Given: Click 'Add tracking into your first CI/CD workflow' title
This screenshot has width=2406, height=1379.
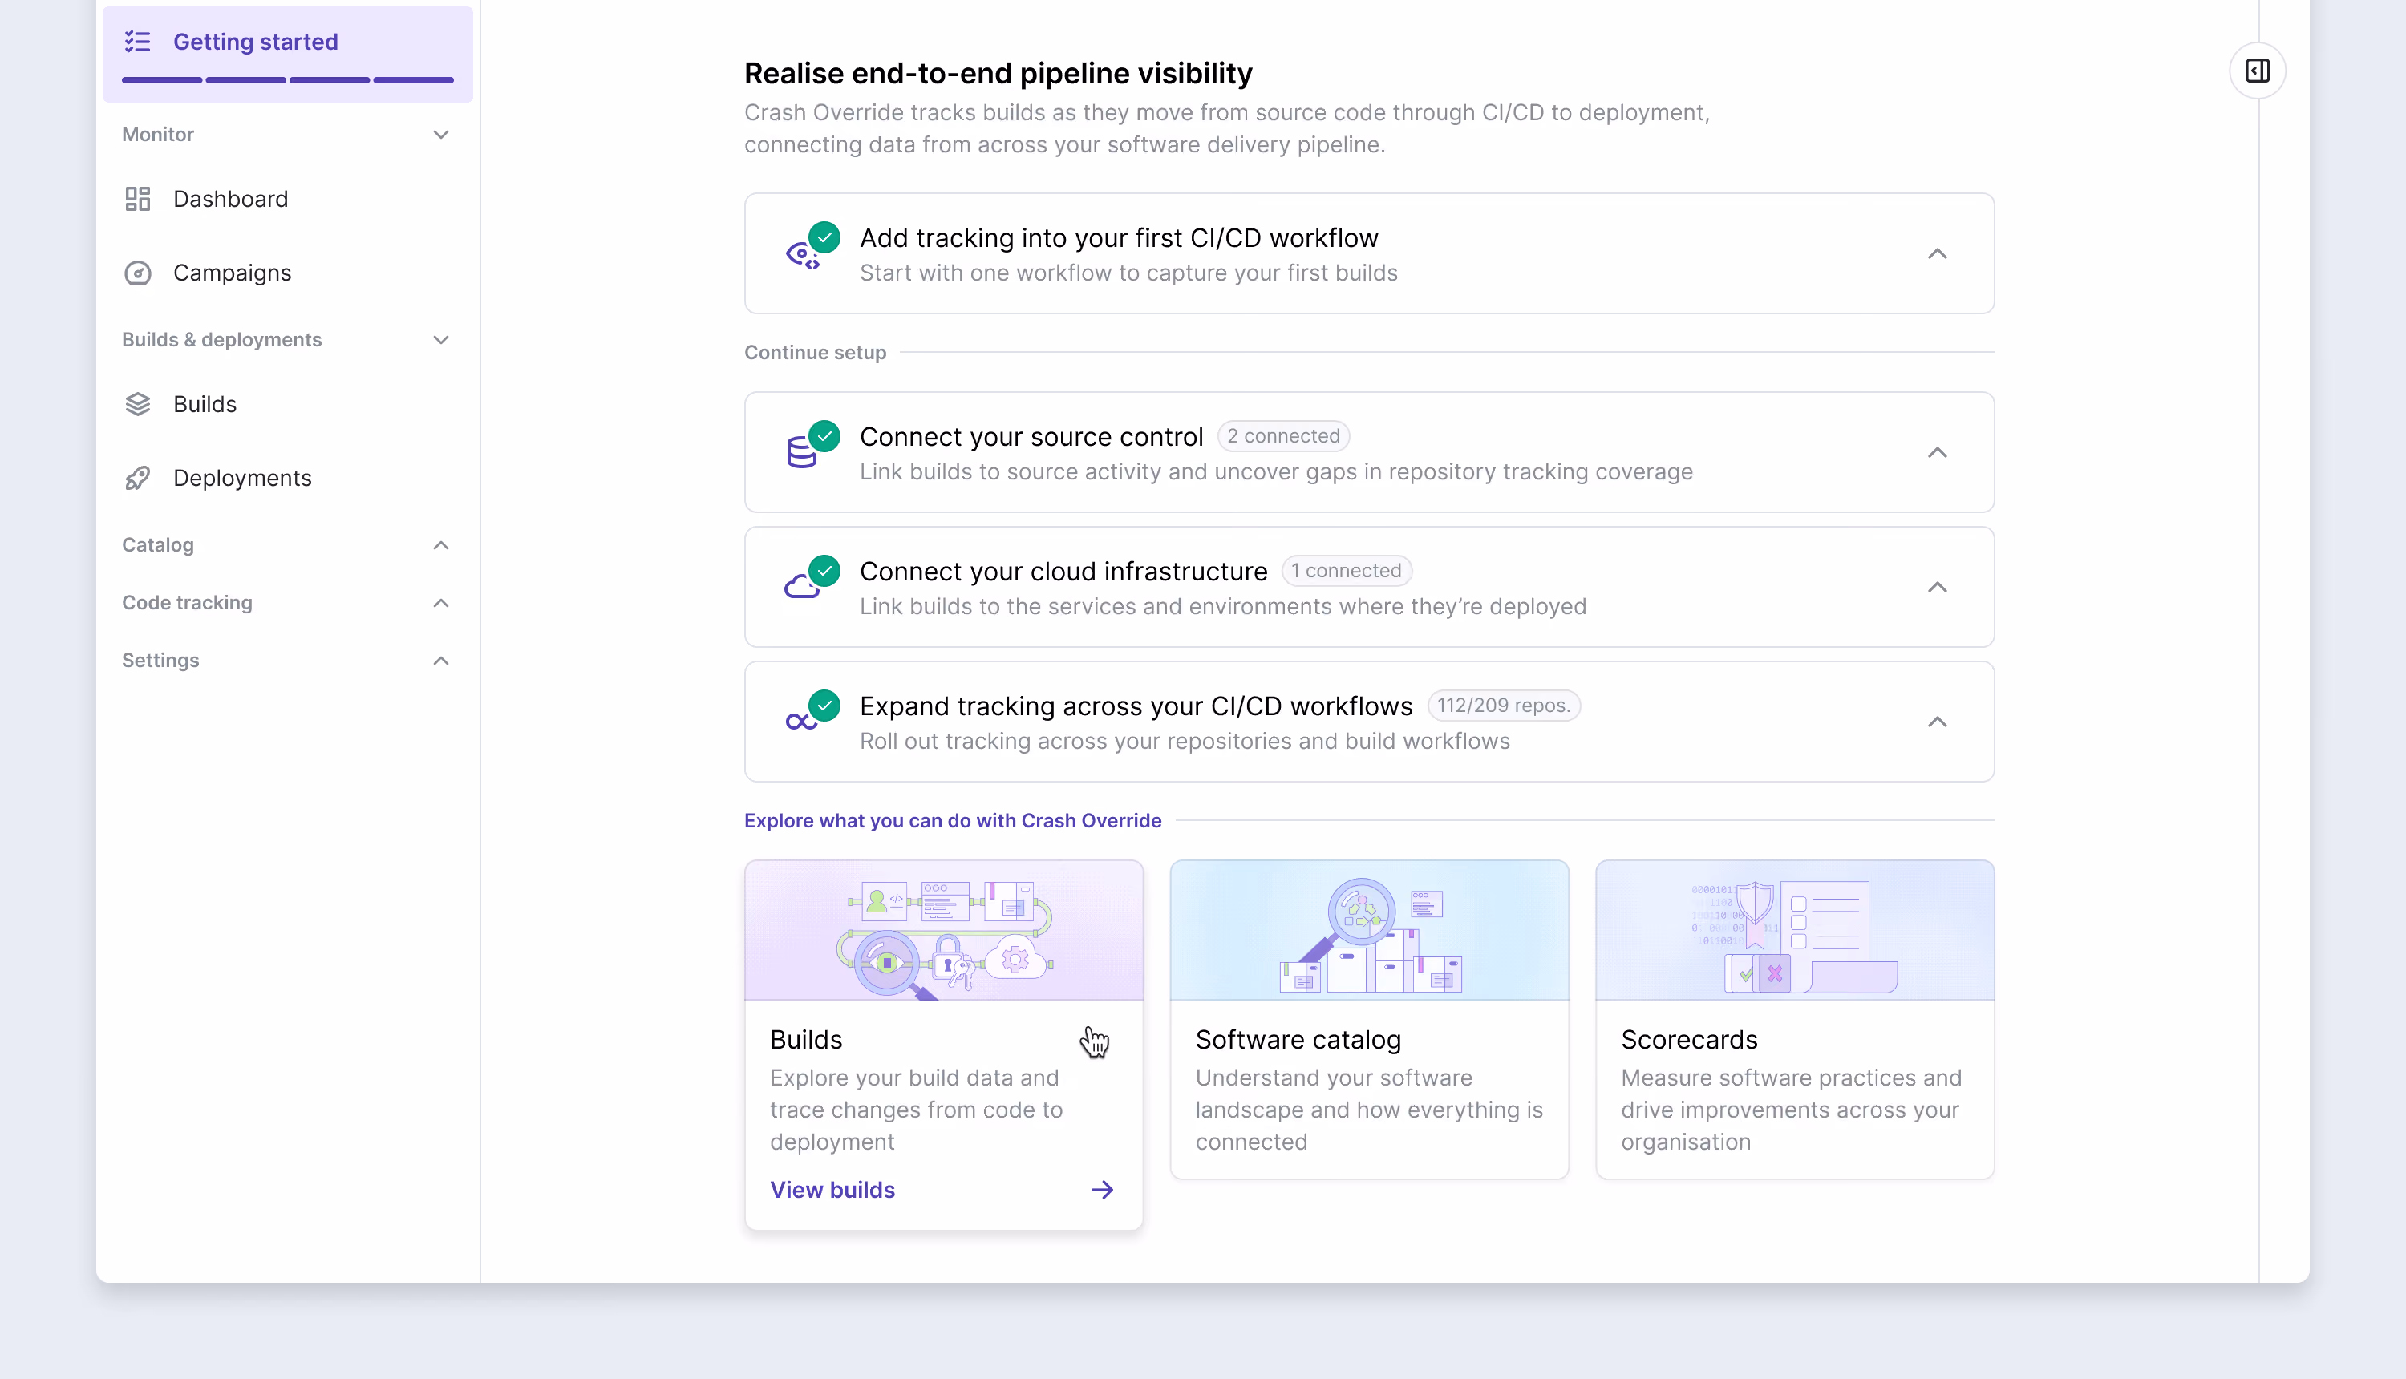Looking at the screenshot, I should click(1119, 238).
